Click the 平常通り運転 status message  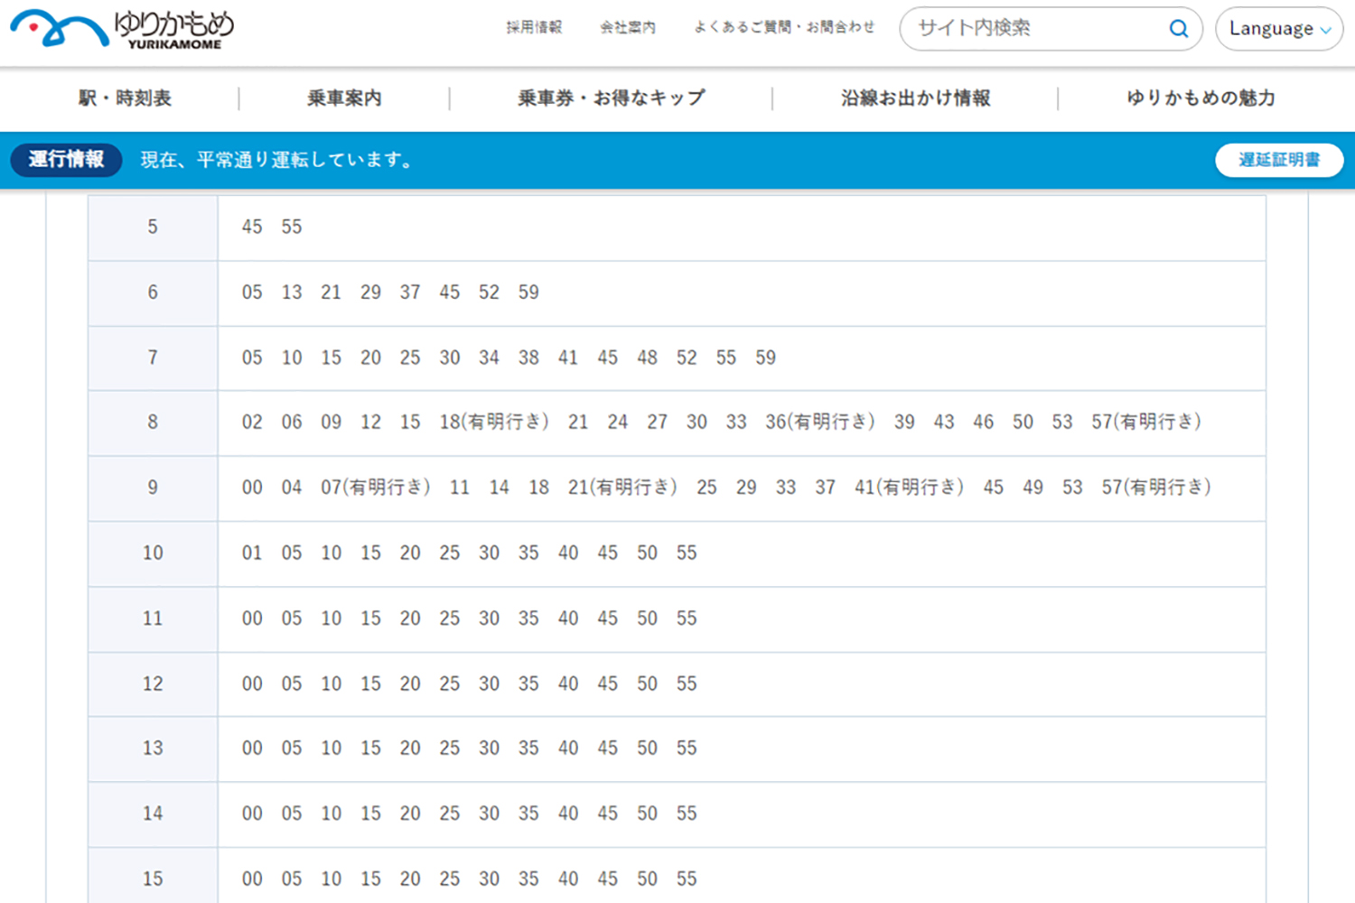(277, 160)
